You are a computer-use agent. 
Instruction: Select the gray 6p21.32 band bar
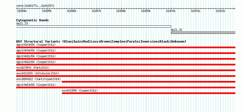point(203,33)
